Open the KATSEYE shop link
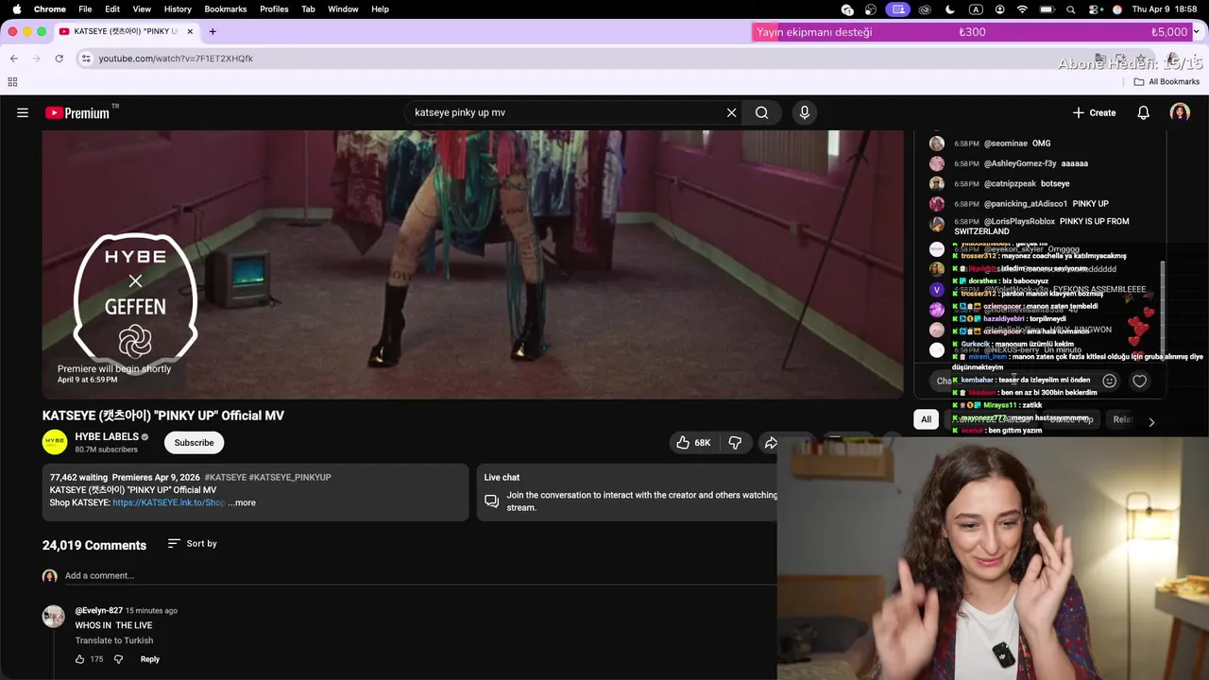This screenshot has width=1209, height=680. (168, 502)
